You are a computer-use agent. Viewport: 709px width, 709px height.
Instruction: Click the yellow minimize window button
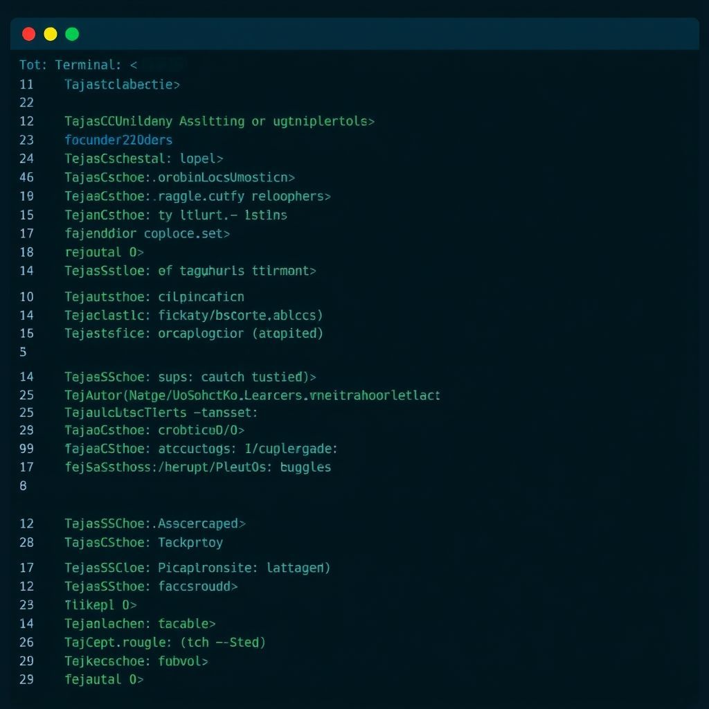point(51,34)
